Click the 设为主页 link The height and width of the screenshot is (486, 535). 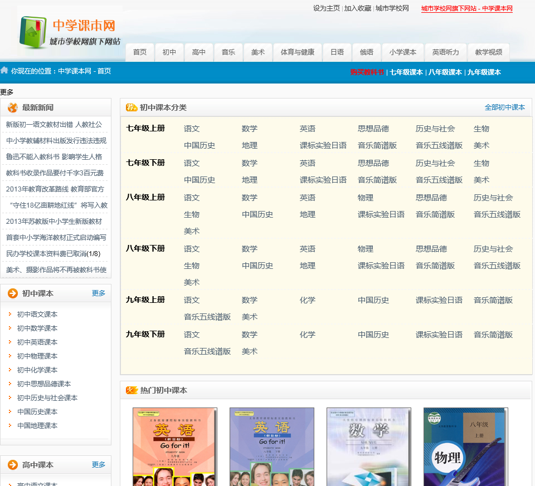tap(327, 8)
